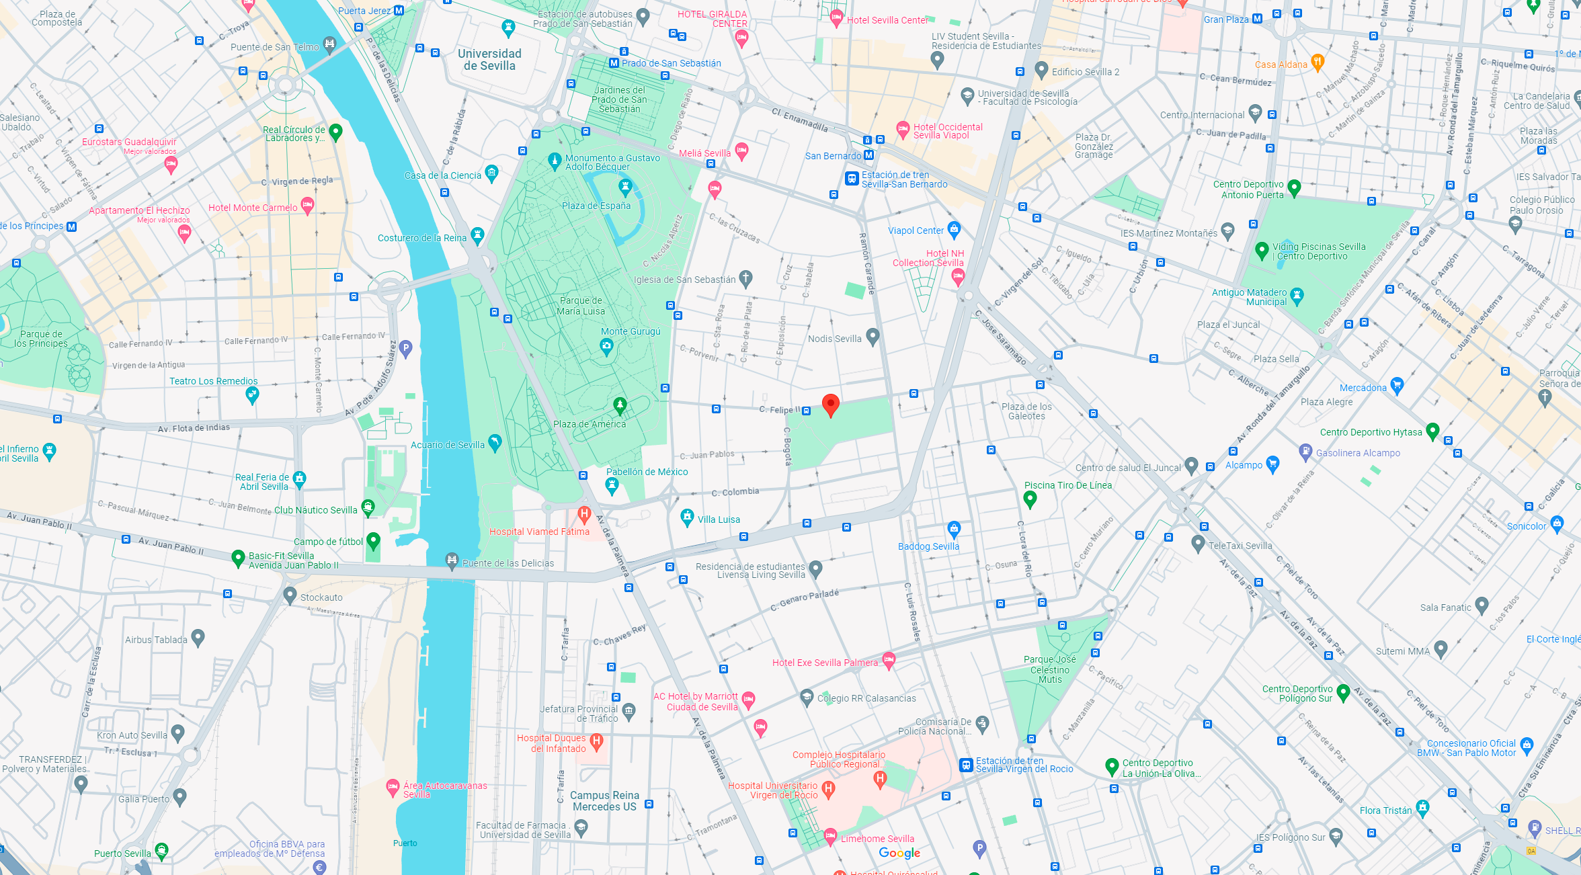Image resolution: width=1581 pixels, height=875 pixels.
Task: Click the Google logo
Action: click(x=899, y=853)
